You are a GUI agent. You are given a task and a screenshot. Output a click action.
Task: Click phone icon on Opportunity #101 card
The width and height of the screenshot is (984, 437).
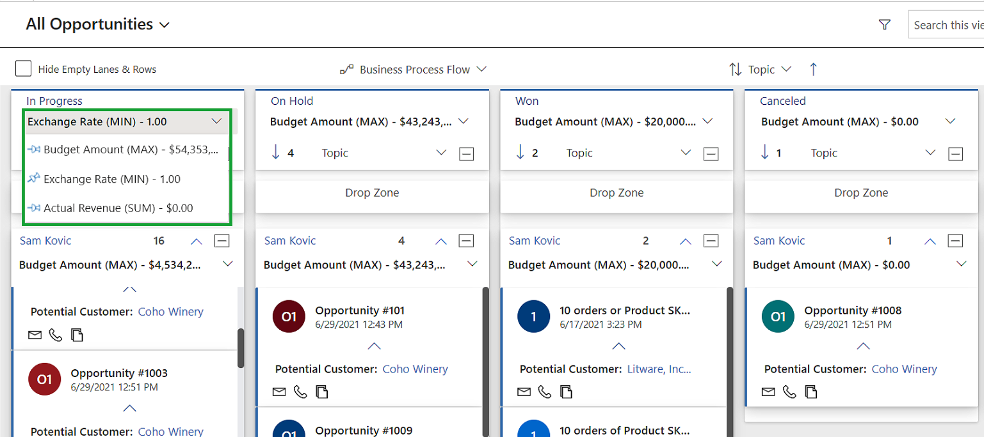click(x=300, y=392)
